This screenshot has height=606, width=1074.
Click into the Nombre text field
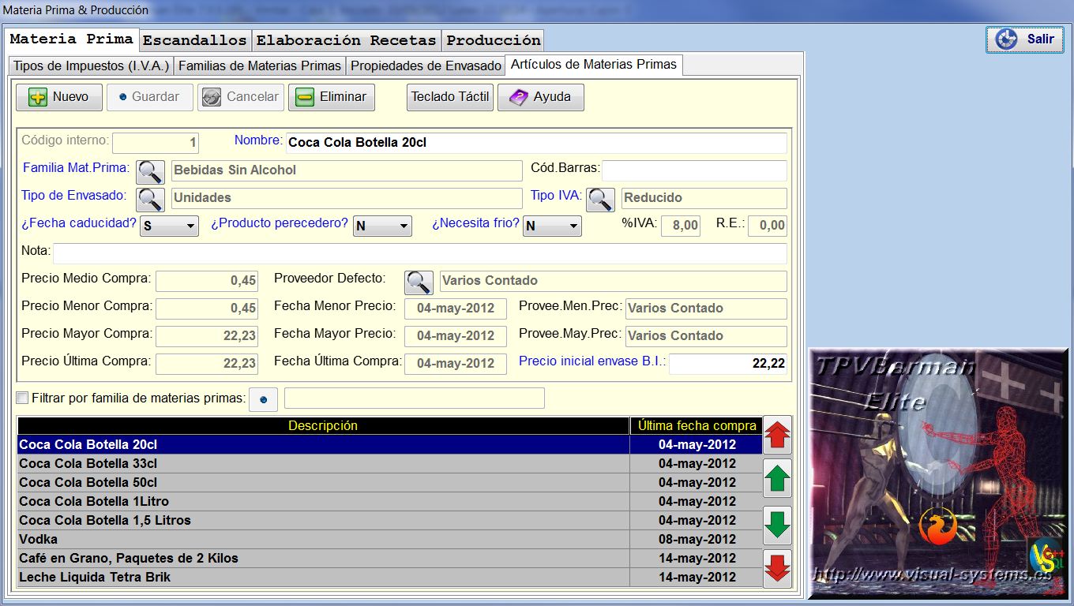click(x=535, y=143)
